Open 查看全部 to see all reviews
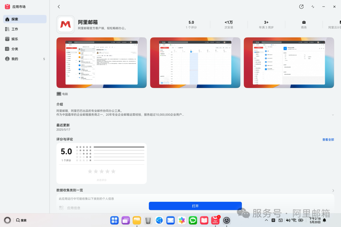 [x=328, y=139]
